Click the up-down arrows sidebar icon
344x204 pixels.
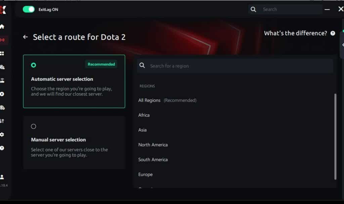[x=2, y=121]
